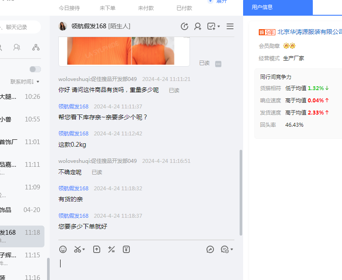The image size is (342, 280).
Task: Click the refresh clock icon in chat header
Action: (184, 27)
